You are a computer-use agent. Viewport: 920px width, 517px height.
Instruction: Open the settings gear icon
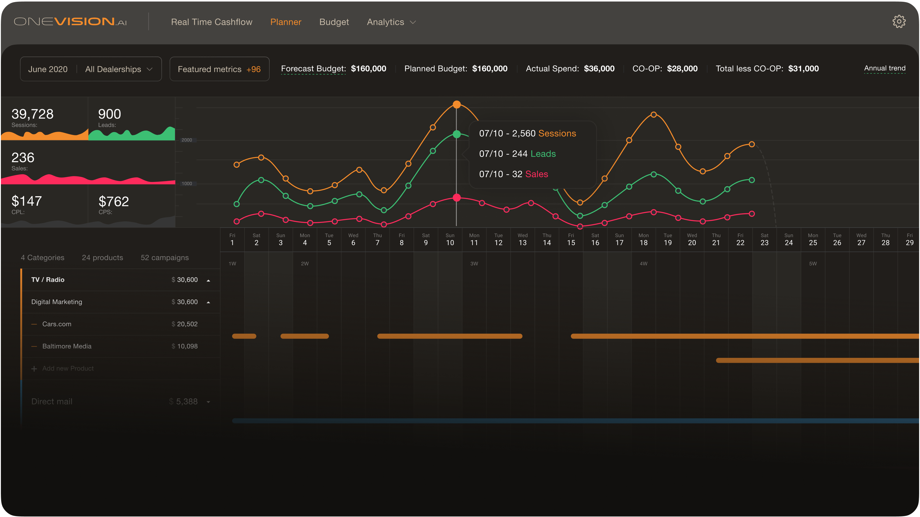click(899, 22)
